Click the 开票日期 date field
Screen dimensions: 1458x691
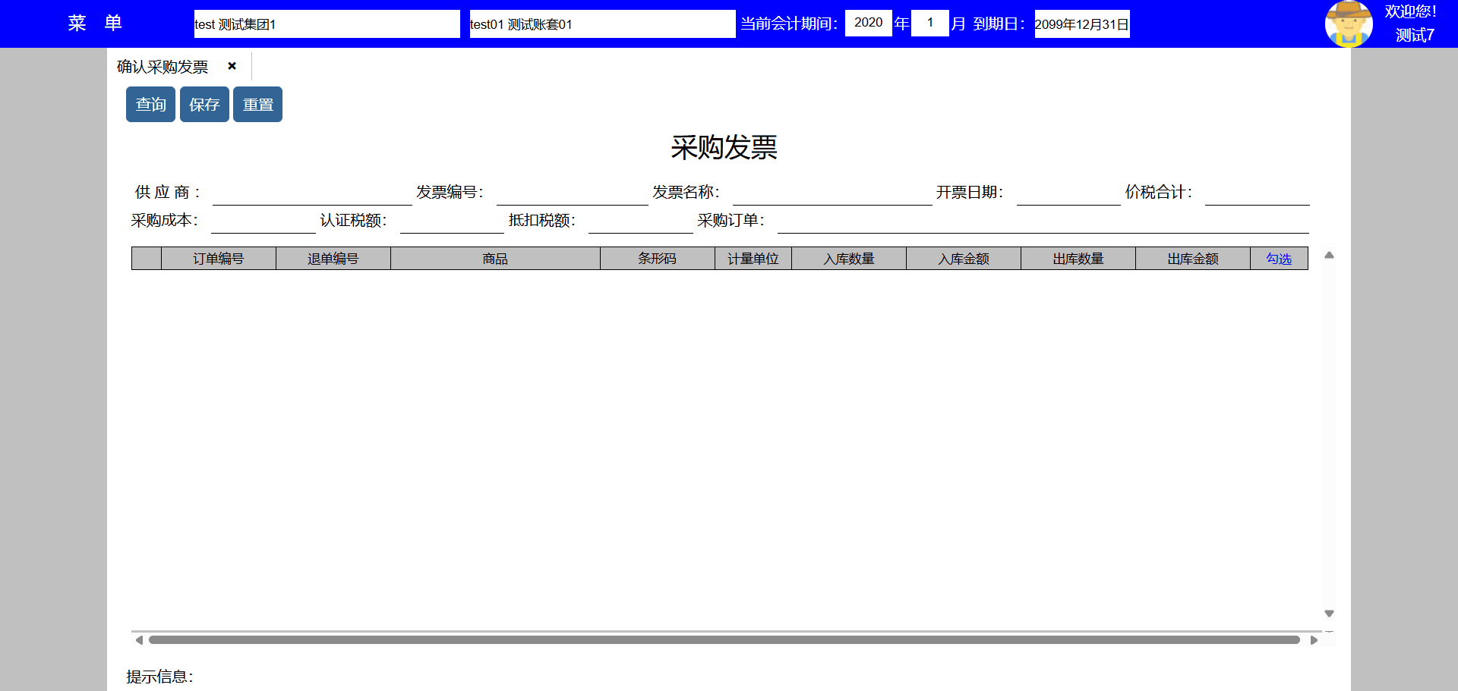click(x=1068, y=193)
